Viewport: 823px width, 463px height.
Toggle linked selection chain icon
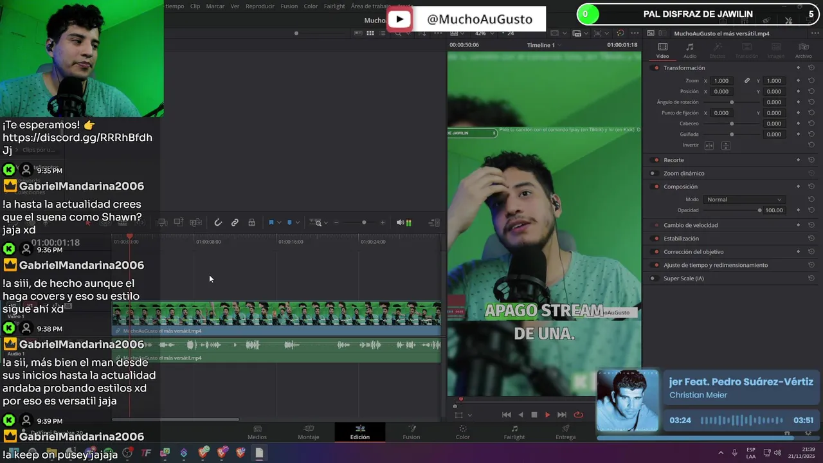(x=235, y=222)
